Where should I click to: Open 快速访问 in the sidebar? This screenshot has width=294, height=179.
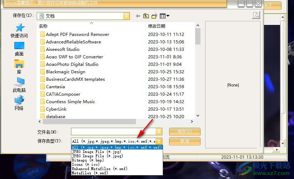(x=19, y=31)
